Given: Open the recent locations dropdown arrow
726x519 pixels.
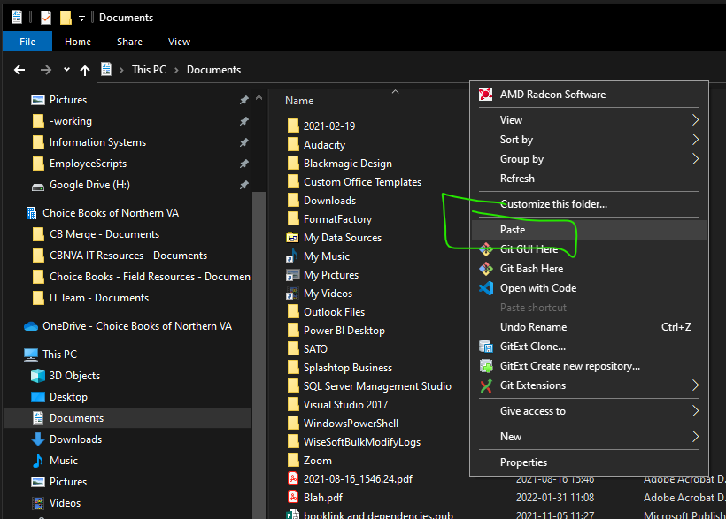Looking at the screenshot, I should [66, 70].
